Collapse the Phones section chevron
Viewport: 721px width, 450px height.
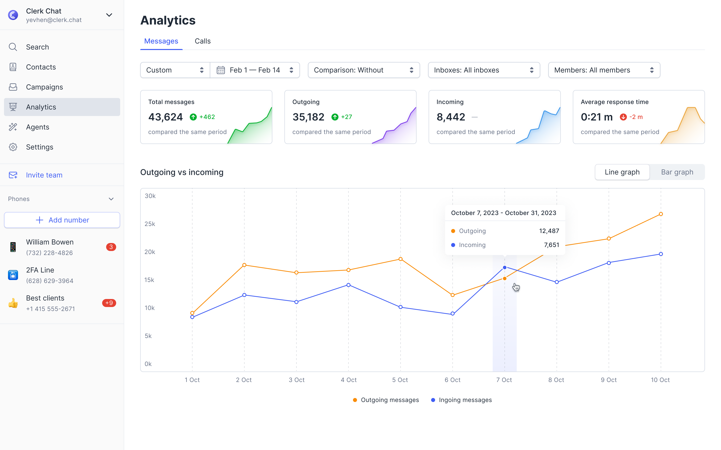tap(111, 199)
